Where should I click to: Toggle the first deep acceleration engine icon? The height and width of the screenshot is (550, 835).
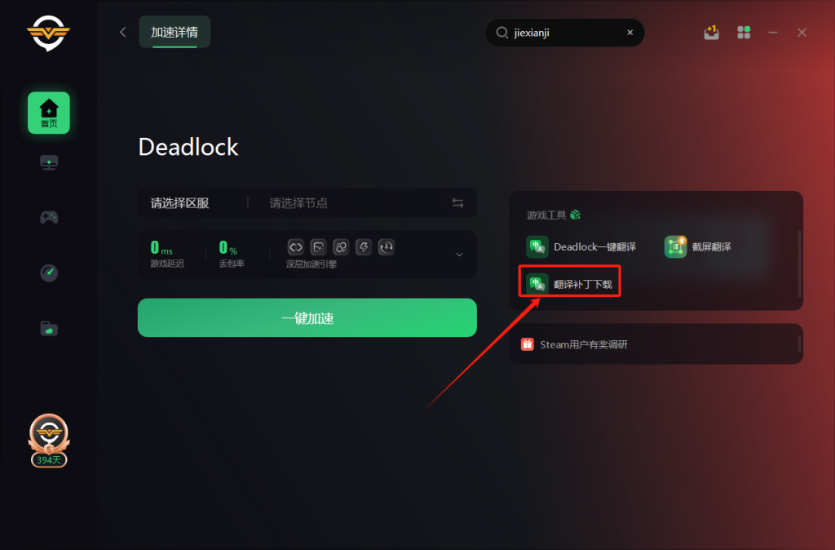point(295,247)
